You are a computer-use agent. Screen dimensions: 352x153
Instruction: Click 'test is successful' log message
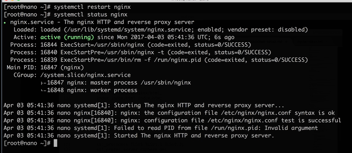(311, 121)
